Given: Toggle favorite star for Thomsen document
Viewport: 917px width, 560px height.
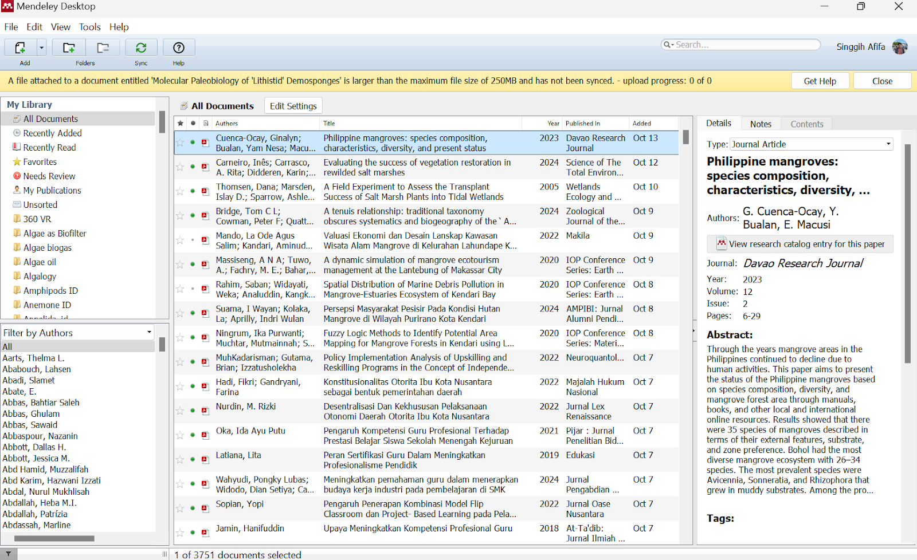Looking at the screenshot, I should (180, 191).
